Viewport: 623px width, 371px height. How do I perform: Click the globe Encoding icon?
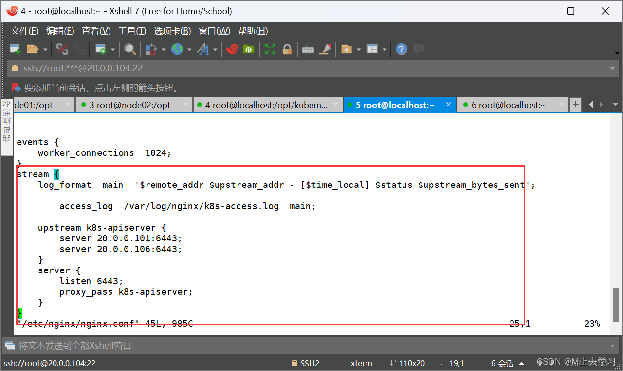coord(177,49)
